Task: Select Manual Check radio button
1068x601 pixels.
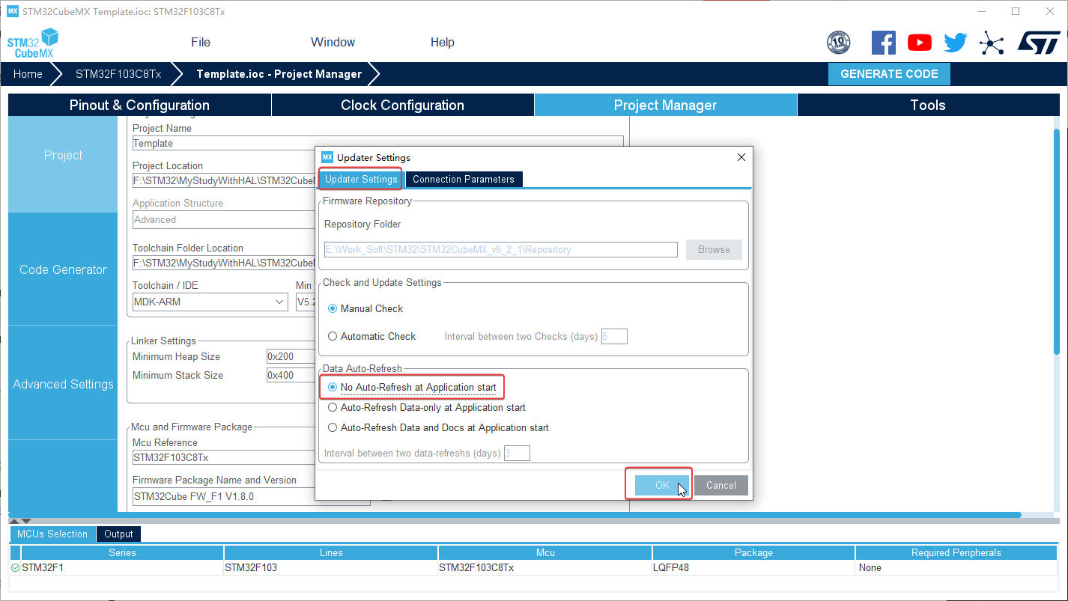Action: [333, 308]
